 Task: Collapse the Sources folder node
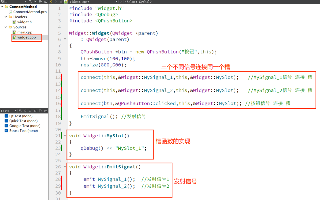(6, 27)
